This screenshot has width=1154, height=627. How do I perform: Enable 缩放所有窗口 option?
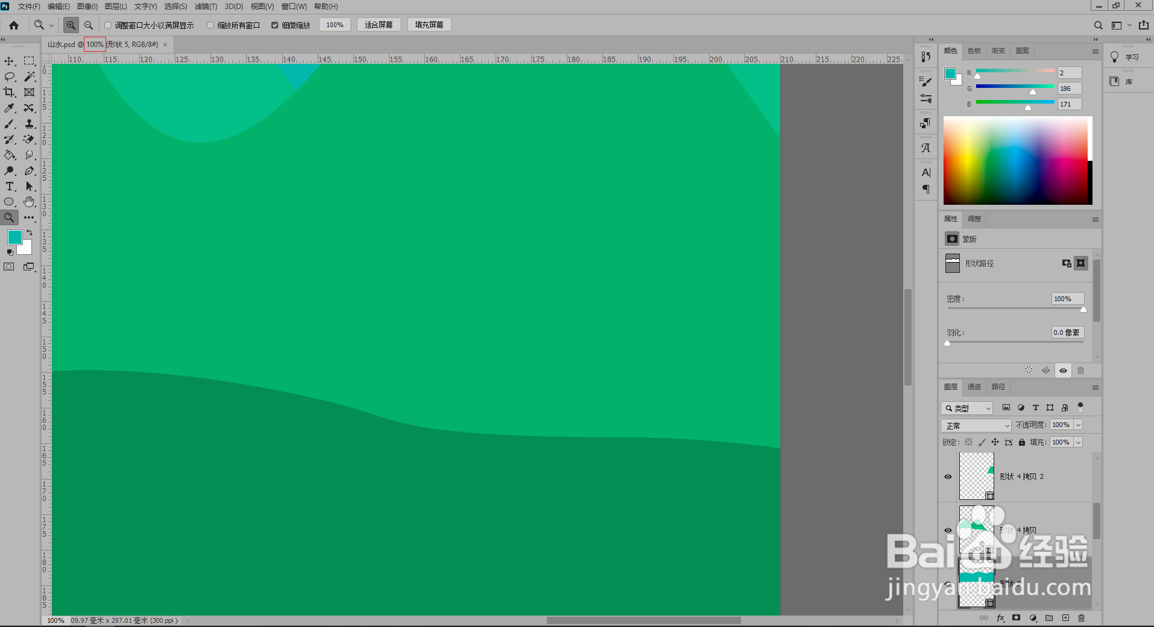(x=210, y=25)
